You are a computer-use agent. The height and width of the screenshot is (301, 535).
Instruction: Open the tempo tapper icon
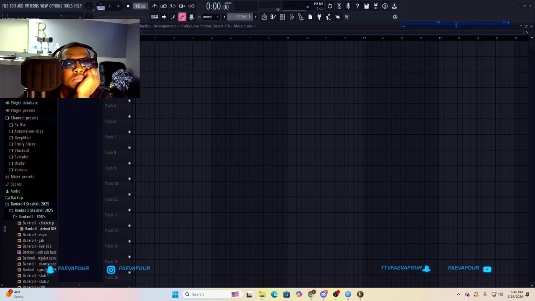(x=329, y=17)
